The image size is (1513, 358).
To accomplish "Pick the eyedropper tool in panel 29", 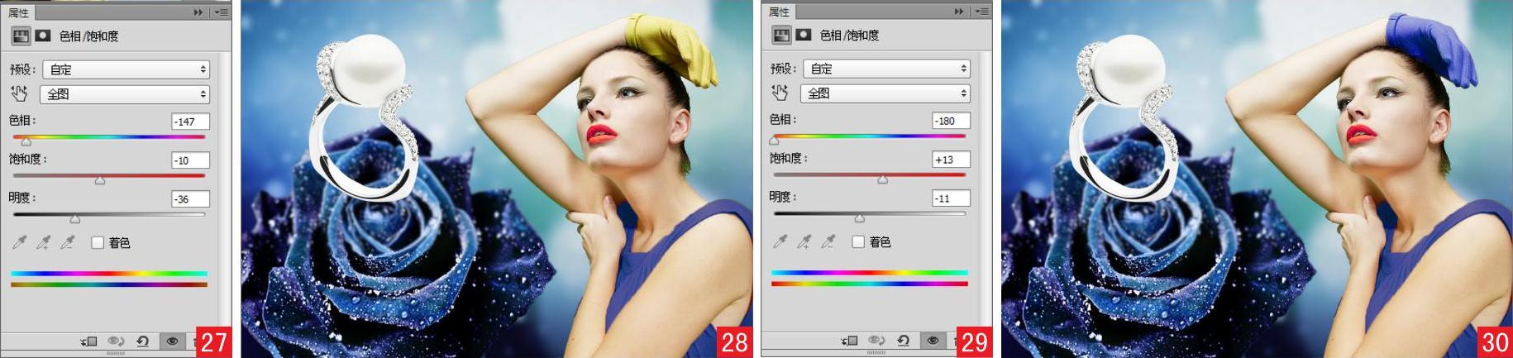I will click(780, 241).
